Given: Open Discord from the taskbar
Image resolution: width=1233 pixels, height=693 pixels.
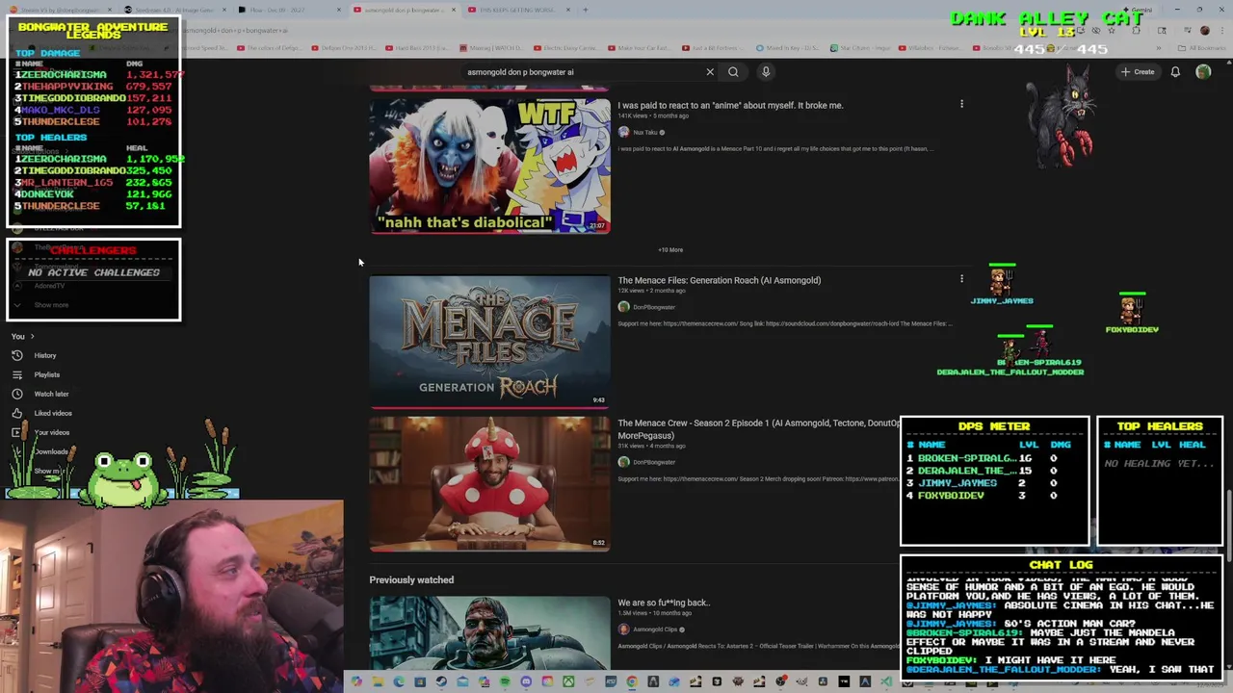Looking at the screenshot, I should coord(527,681).
